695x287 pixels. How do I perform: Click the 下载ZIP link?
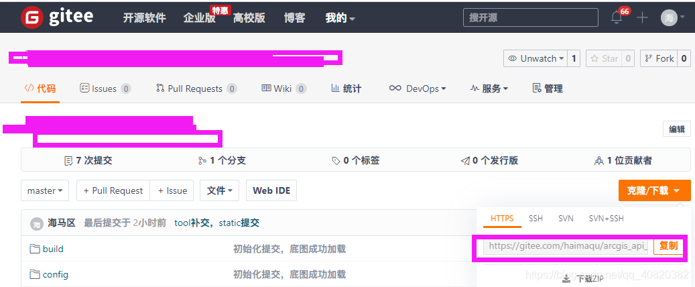tap(590, 279)
